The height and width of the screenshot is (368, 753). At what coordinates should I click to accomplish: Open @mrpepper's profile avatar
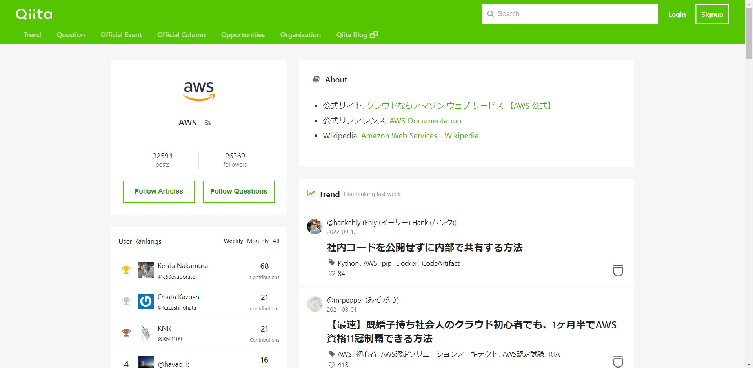click(x=315, y=304)
